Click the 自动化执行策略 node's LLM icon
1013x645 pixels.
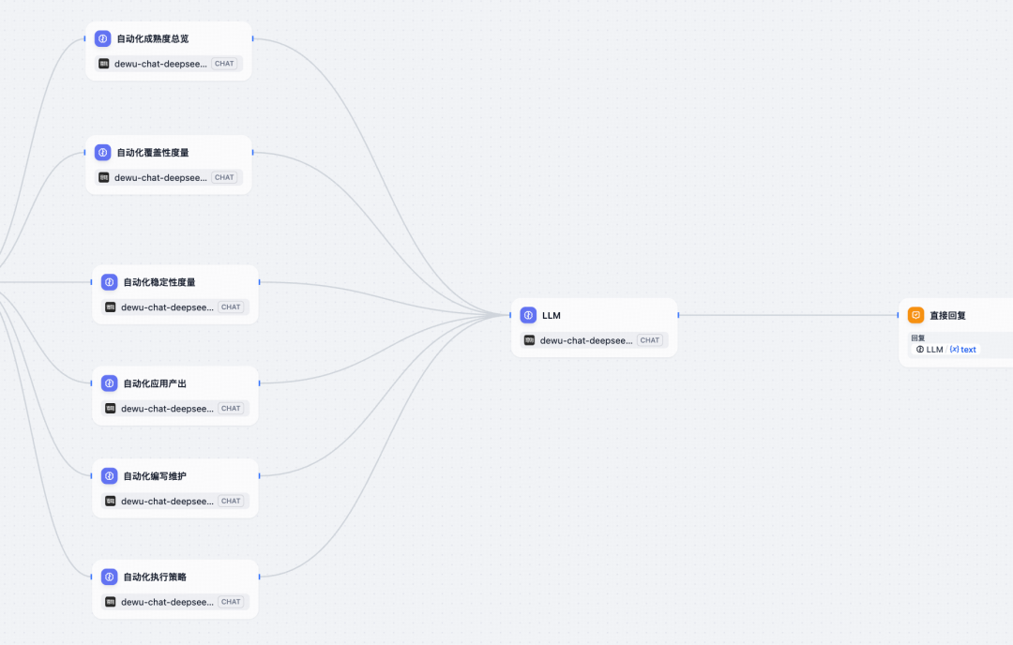click(x=109, y=577)
